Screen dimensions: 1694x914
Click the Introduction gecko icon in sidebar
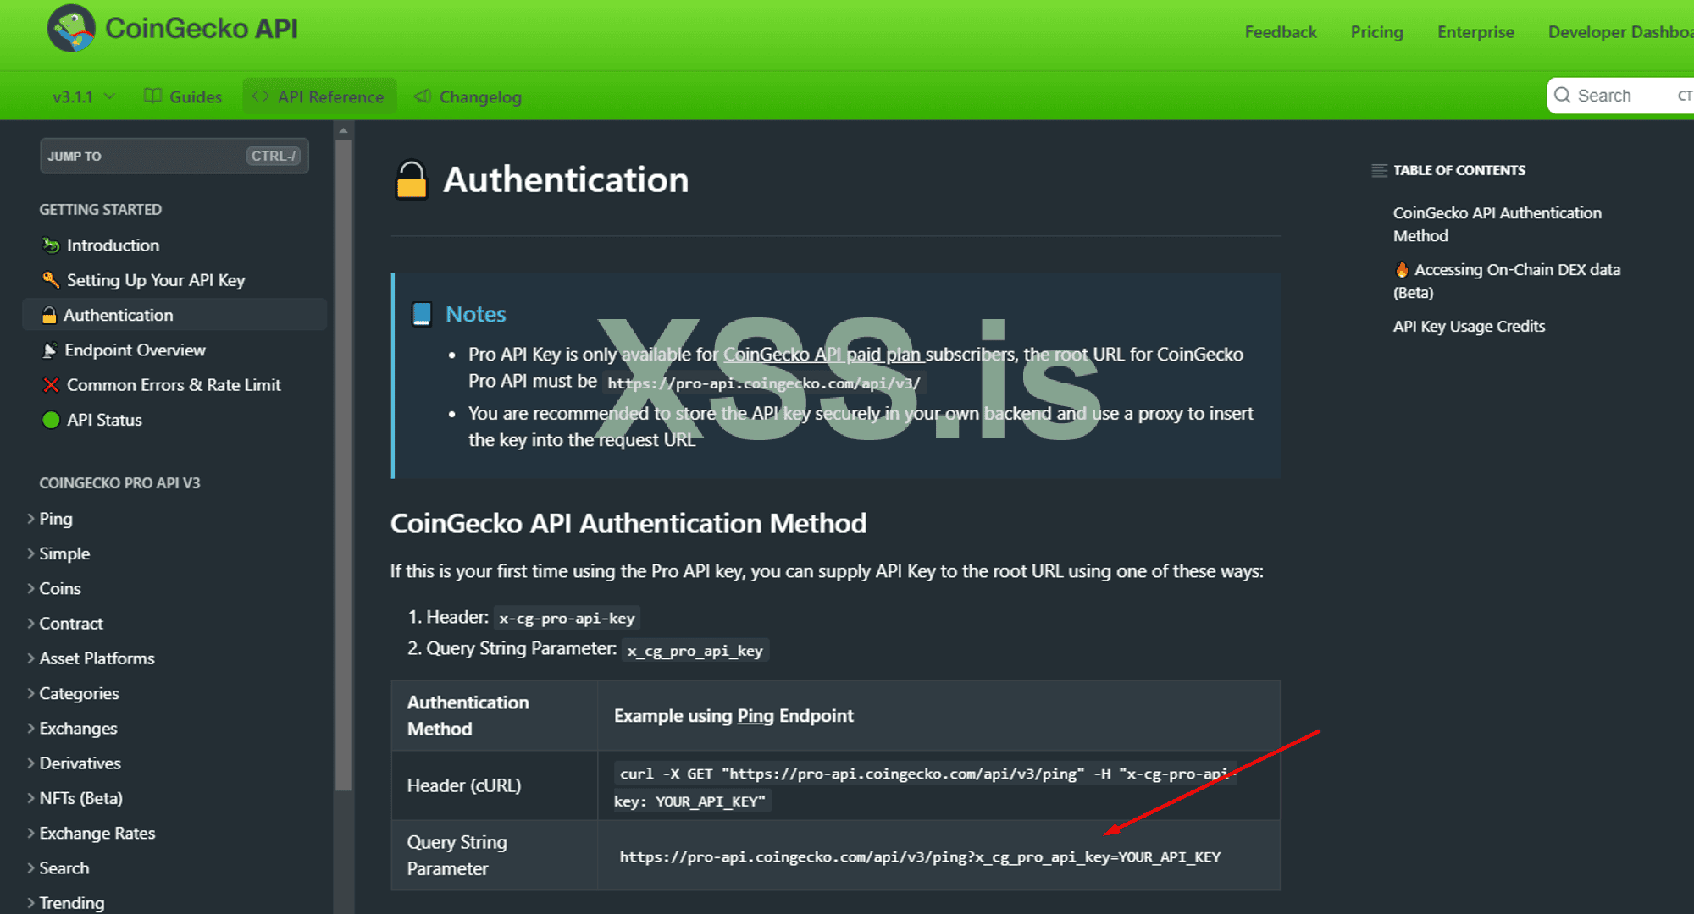coord(51,245)
